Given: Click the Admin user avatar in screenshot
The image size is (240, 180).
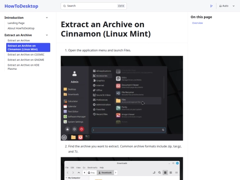Looking at the screenshot, I should [75, 74].
